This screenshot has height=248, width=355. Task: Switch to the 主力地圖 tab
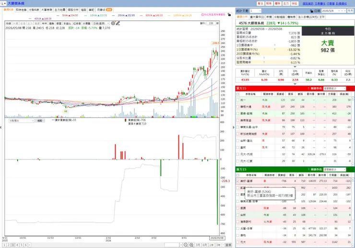coord(60,10)
